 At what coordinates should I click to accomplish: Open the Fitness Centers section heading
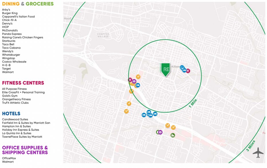coord(23,83)
